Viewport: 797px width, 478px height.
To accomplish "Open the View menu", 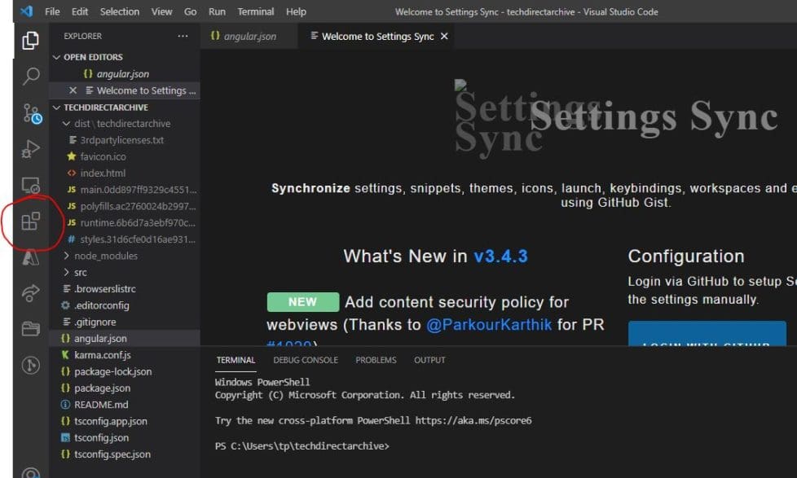I will 161,11.
